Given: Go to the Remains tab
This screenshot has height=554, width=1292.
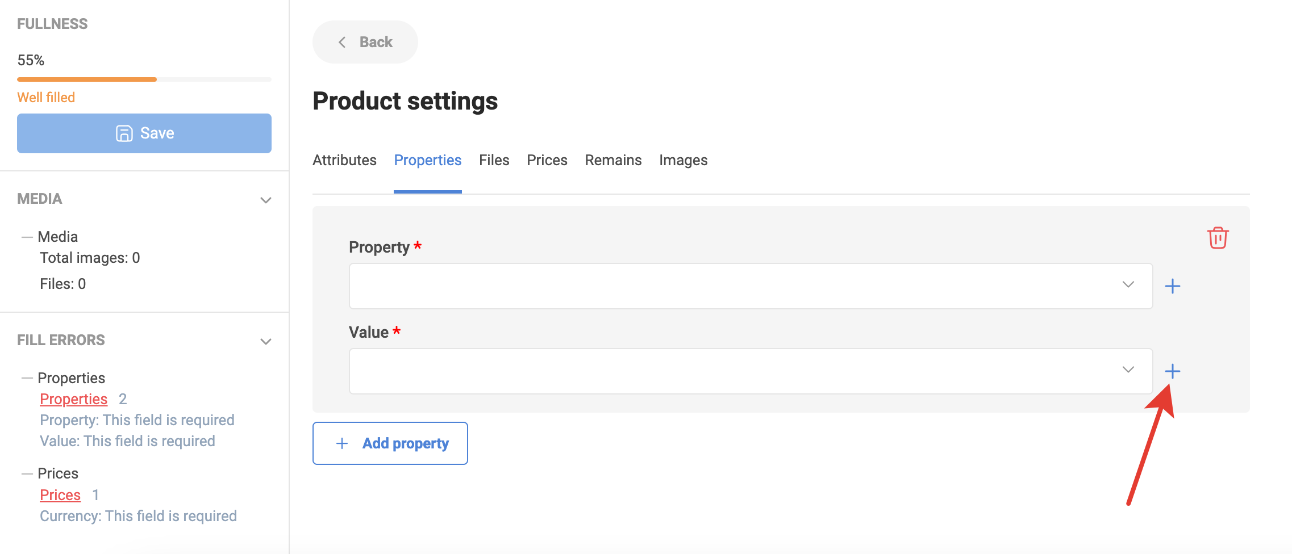Looking at the screenshot, I should 613,160.
